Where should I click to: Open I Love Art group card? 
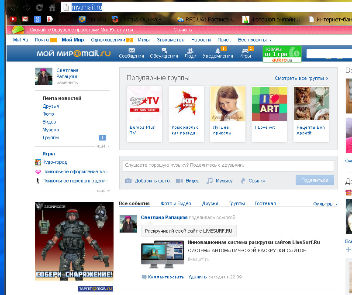click(269, 114)
